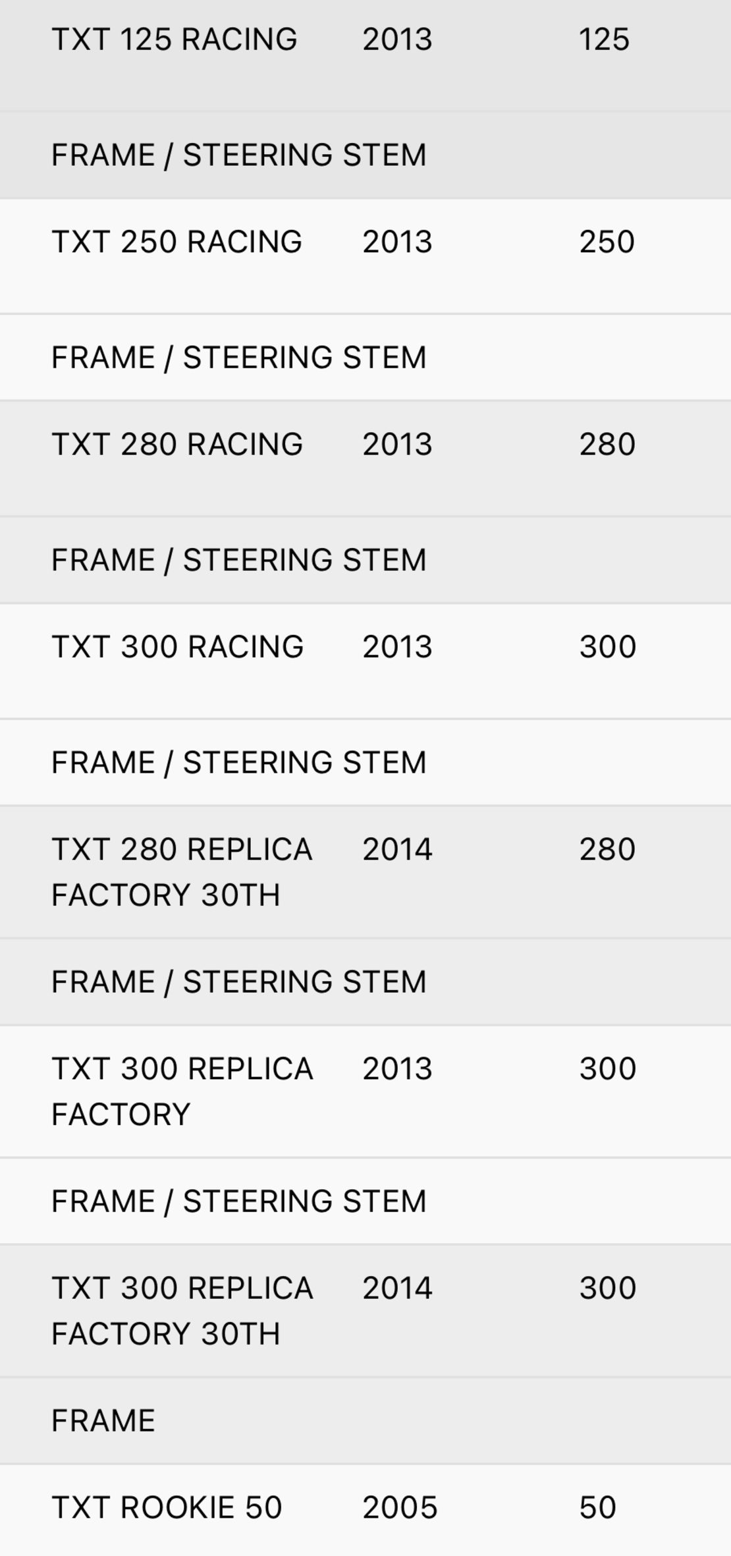Click the TXT 280 RACING model name
The width and height of the screenshot is (731, 1556).
pos(177,444)
